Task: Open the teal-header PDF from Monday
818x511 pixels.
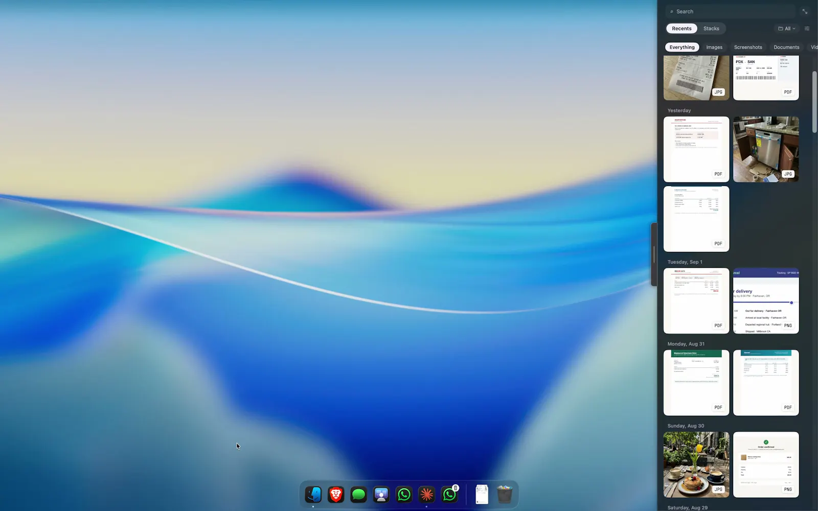Action: tap(766, 383)
